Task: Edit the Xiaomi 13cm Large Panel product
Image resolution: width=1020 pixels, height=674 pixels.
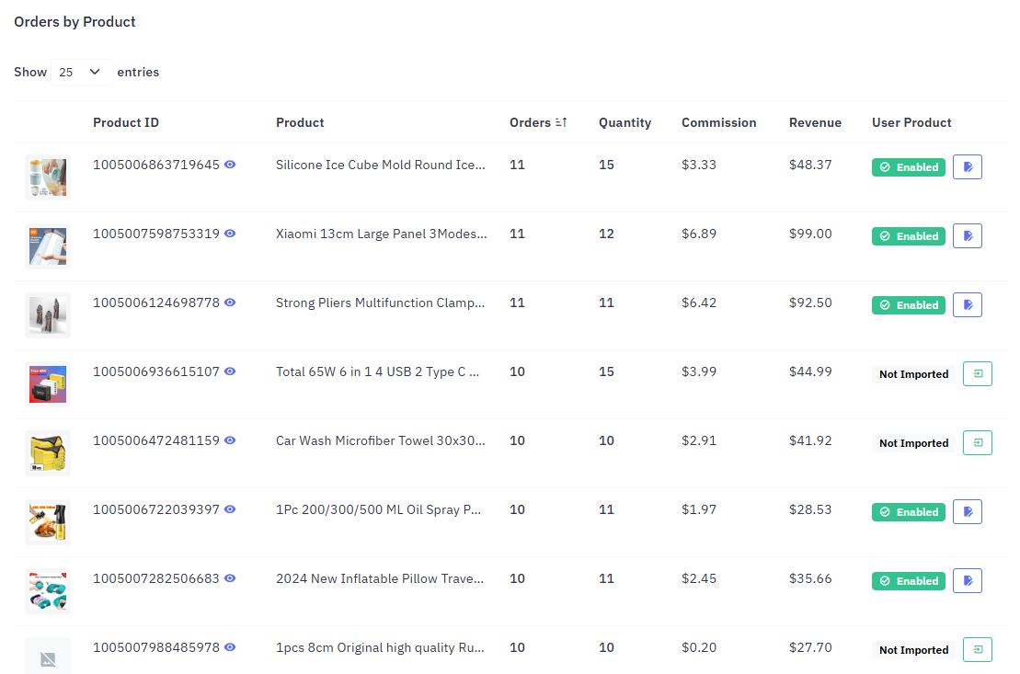Action: coord(968,236)
